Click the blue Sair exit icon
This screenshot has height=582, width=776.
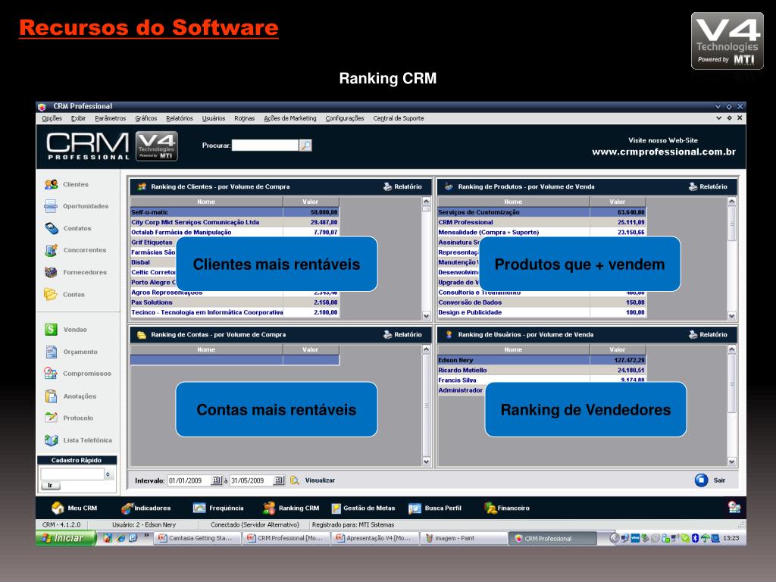pos(701,480)
